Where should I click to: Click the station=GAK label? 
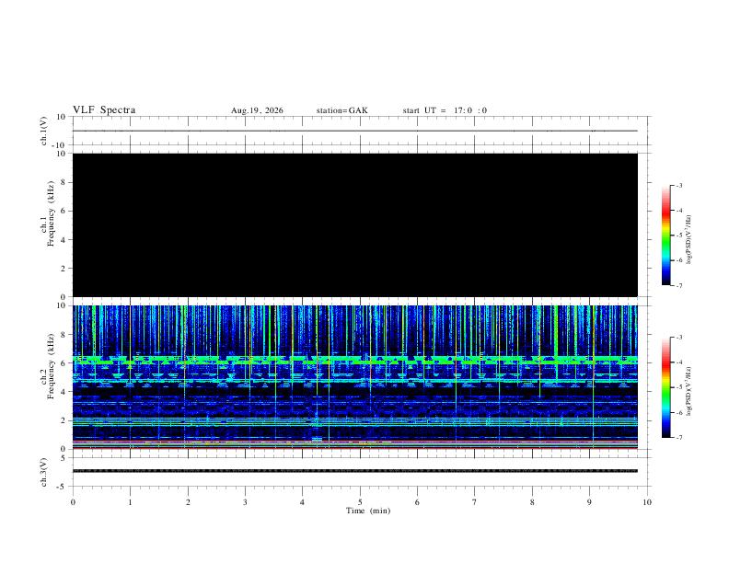click(x=341, y=110)
